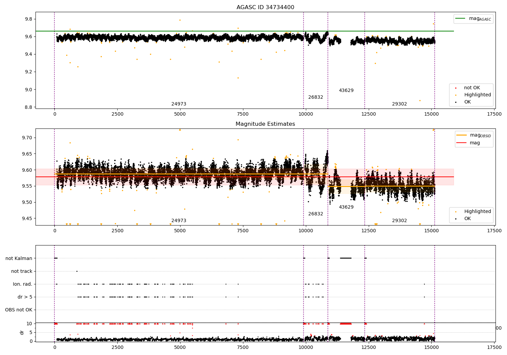The height and width of the screenshot is (355, 507).
Task: Click the 'Magnitude Estimates' plot title
Action: point(265,124)
